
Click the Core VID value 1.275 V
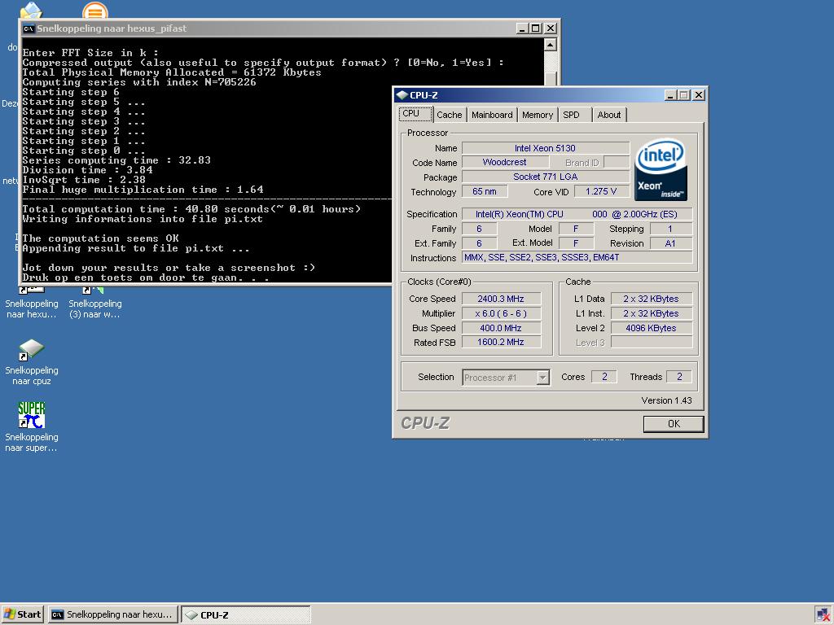[x=602, y=191]
